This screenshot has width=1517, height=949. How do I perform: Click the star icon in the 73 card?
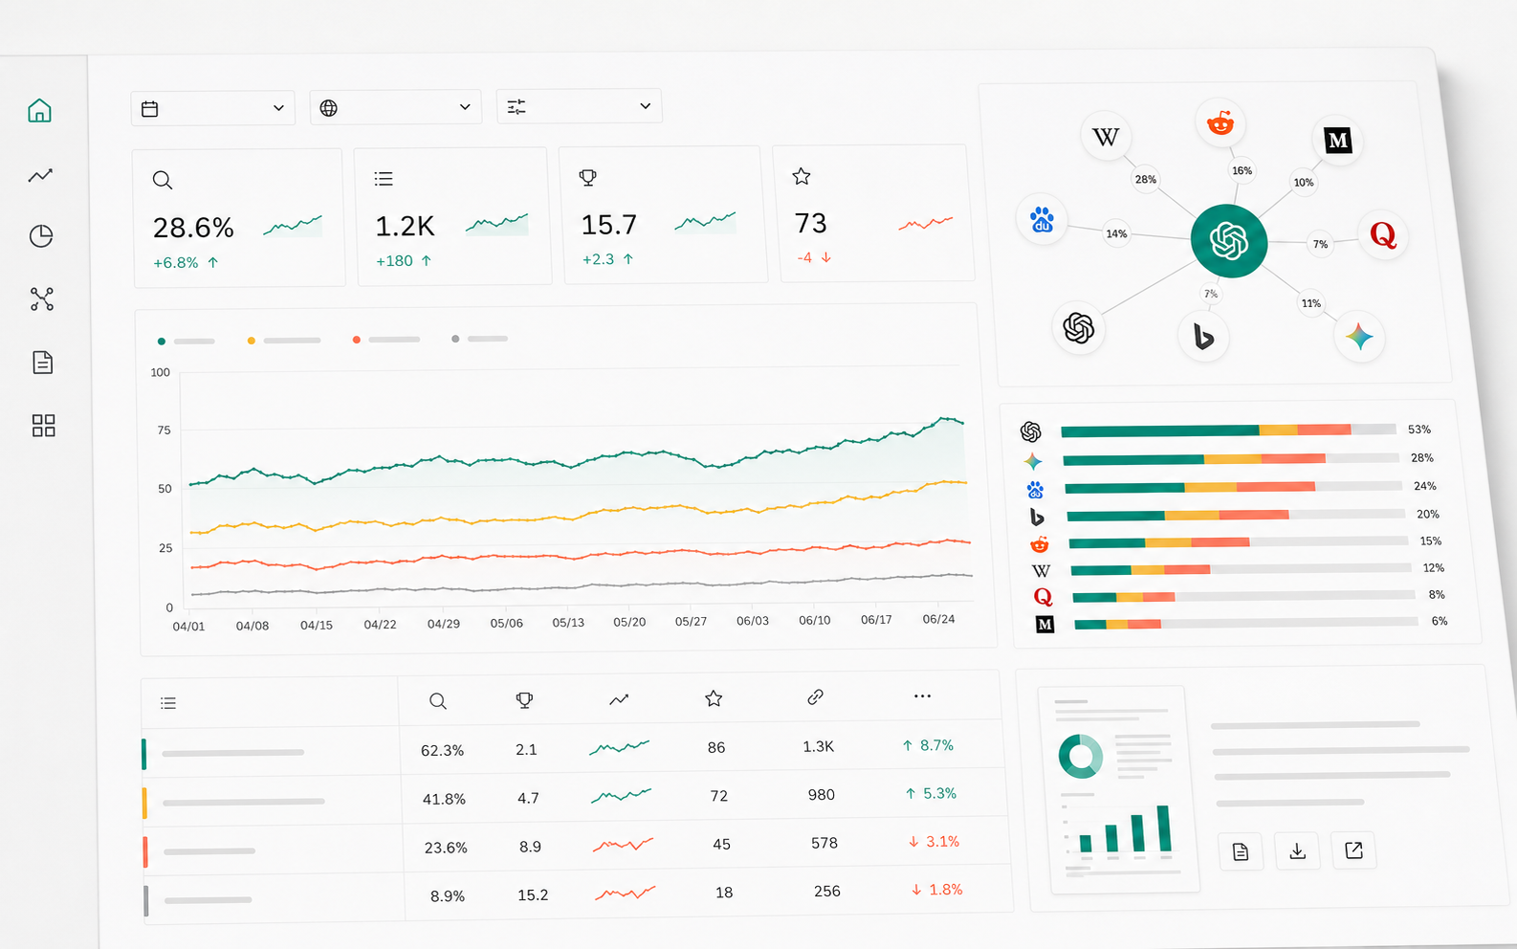[802, 176]
